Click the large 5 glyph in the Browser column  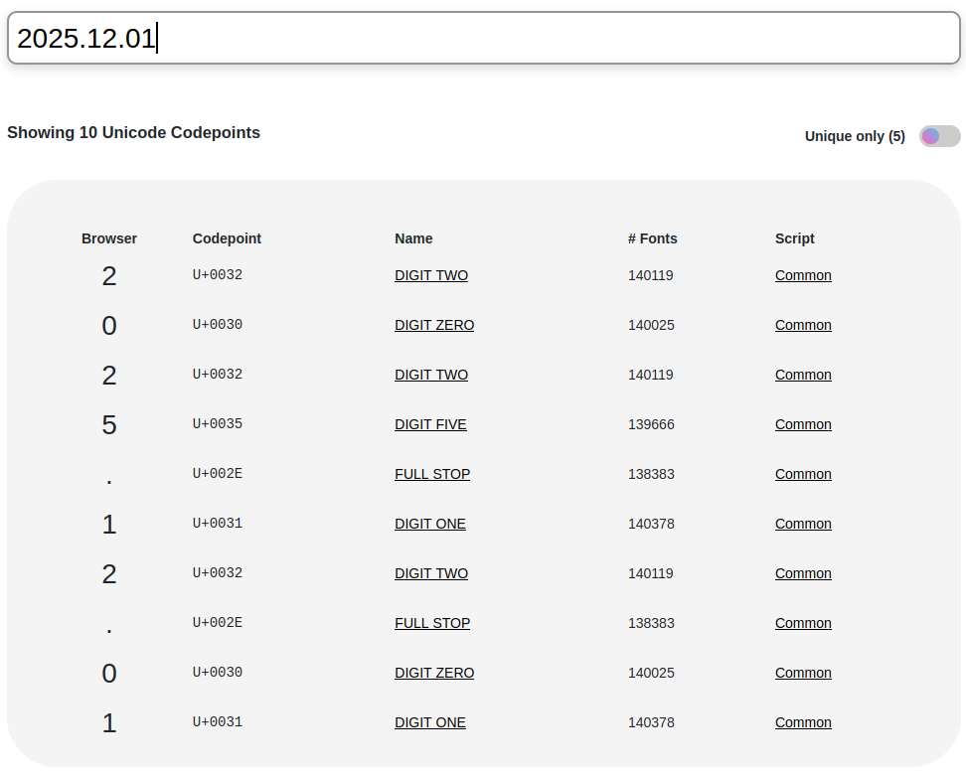click(x=109, y=425)
